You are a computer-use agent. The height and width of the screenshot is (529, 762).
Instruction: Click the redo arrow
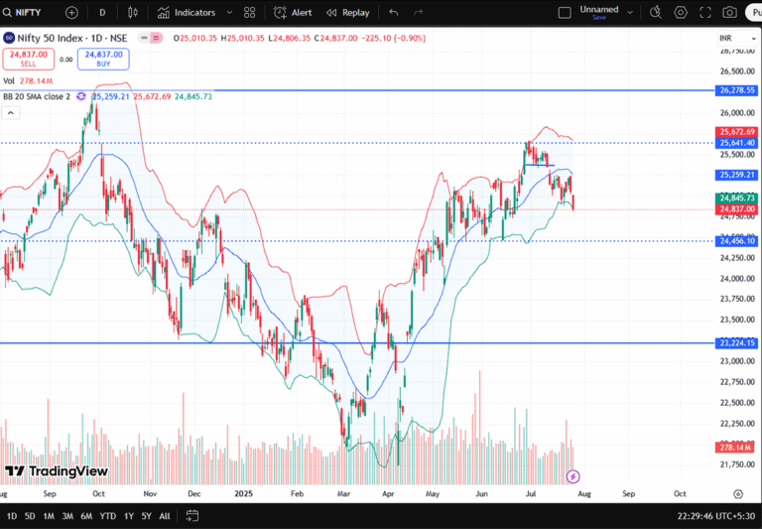[418, 13]
